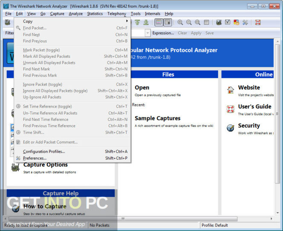Open Capture filters toolbar icon

click(x=219, y=23)
